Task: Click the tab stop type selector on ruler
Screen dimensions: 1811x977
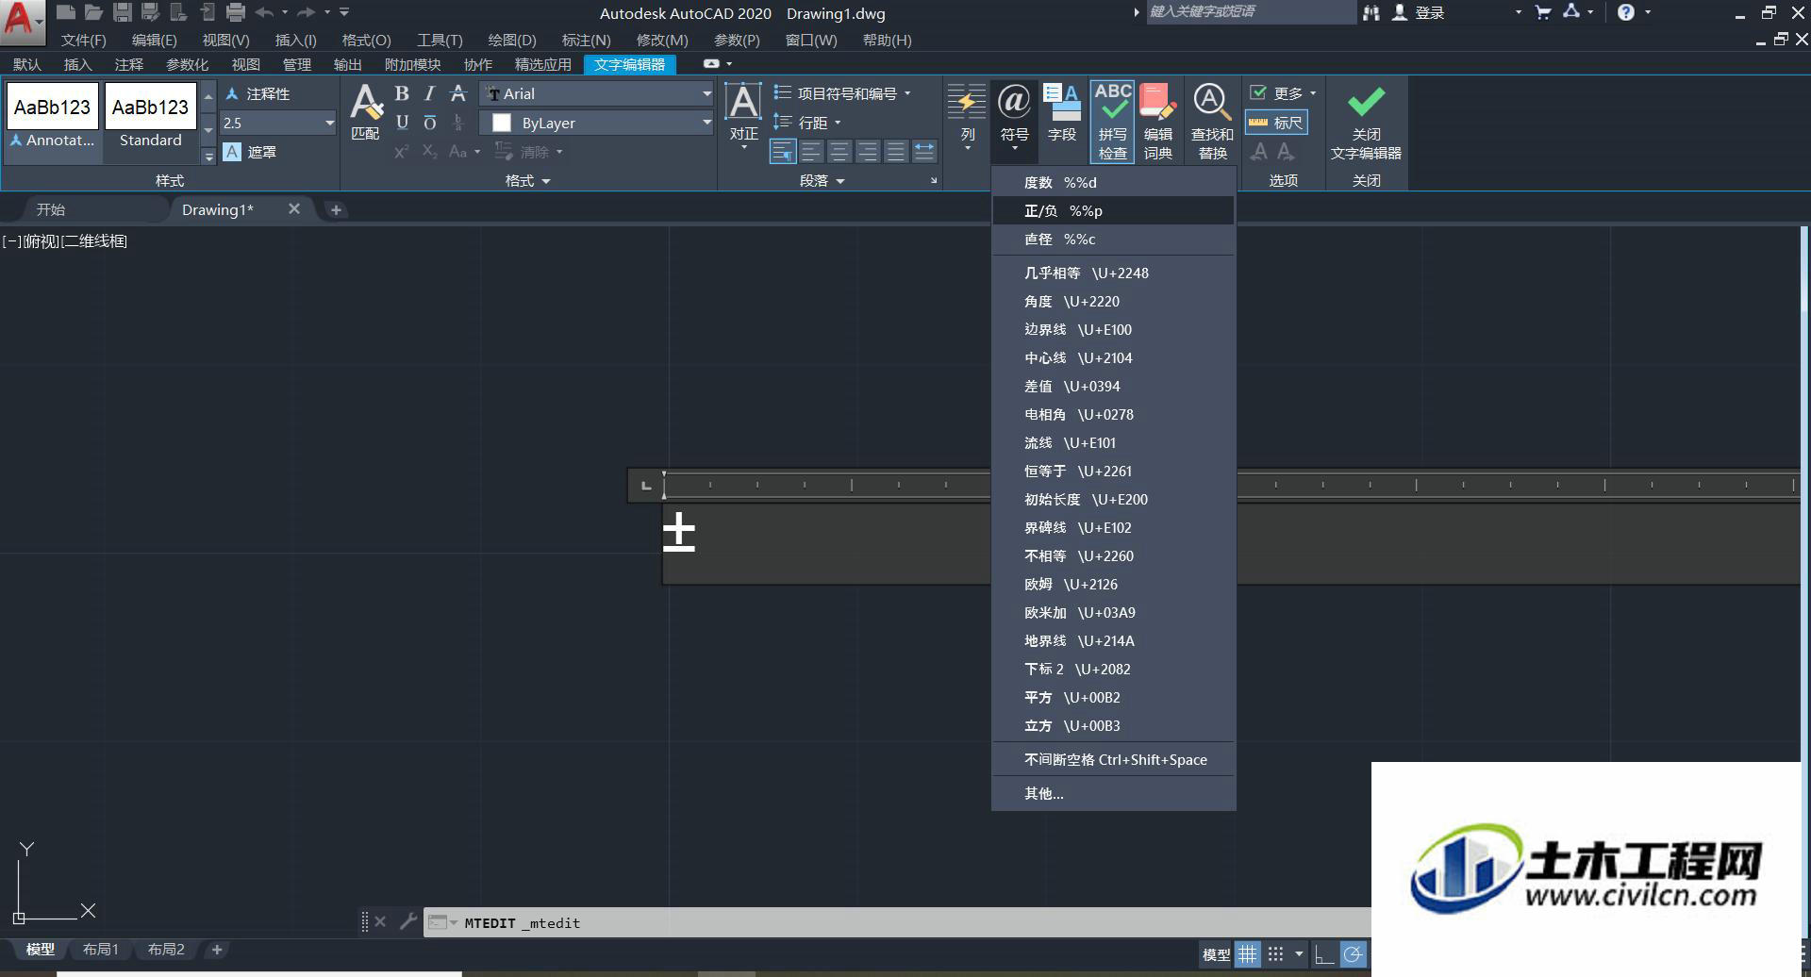Action: [646, 486]
